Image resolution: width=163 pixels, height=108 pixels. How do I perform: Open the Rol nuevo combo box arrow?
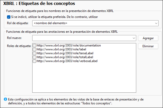(x=134, y=38)
